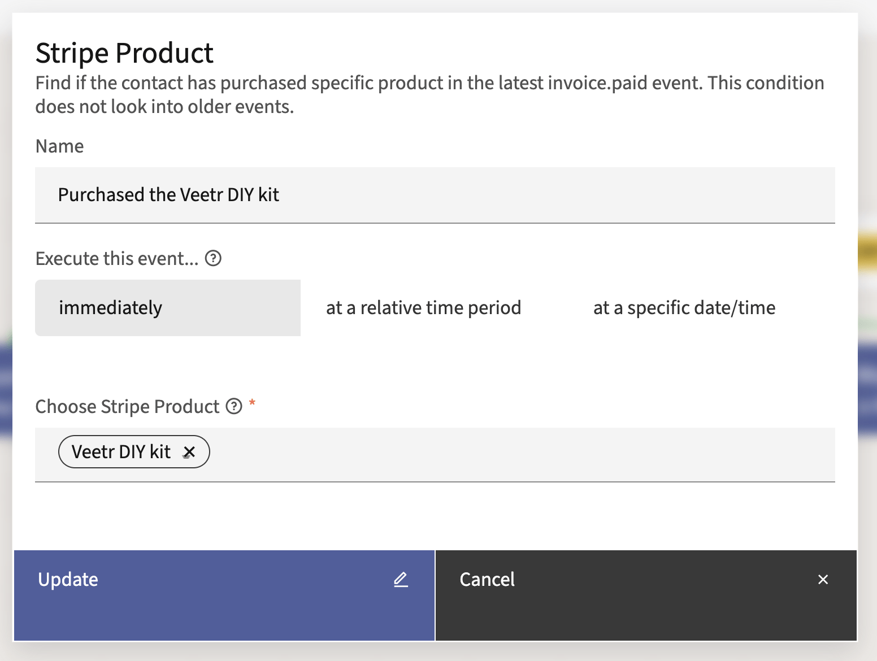
Task: Click the Name field label
Action: [x=59, y=146]
